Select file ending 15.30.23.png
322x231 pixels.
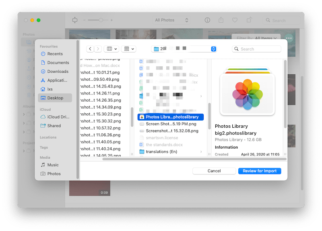pyautogui.click(x=101, y=114)
